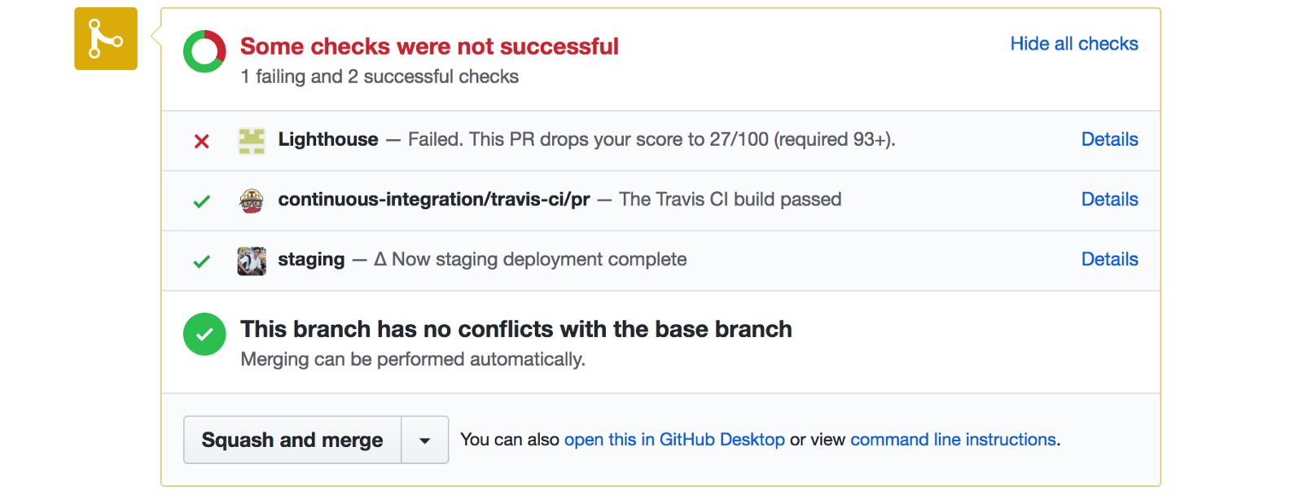Click the continuous-integration/travis-ci/pr check name

click(x=434, y=199)
